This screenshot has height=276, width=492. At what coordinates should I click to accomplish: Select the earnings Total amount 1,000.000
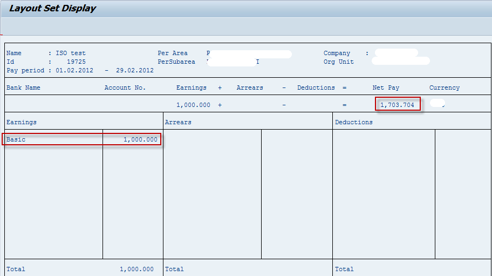[x=136, y=269]
